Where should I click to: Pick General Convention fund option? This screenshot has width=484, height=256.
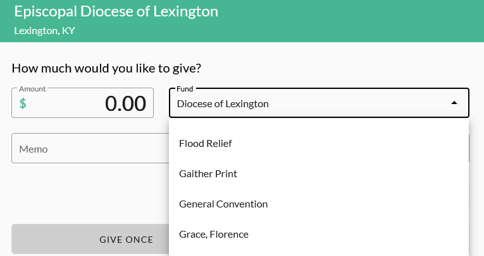[x=223, y=204]
